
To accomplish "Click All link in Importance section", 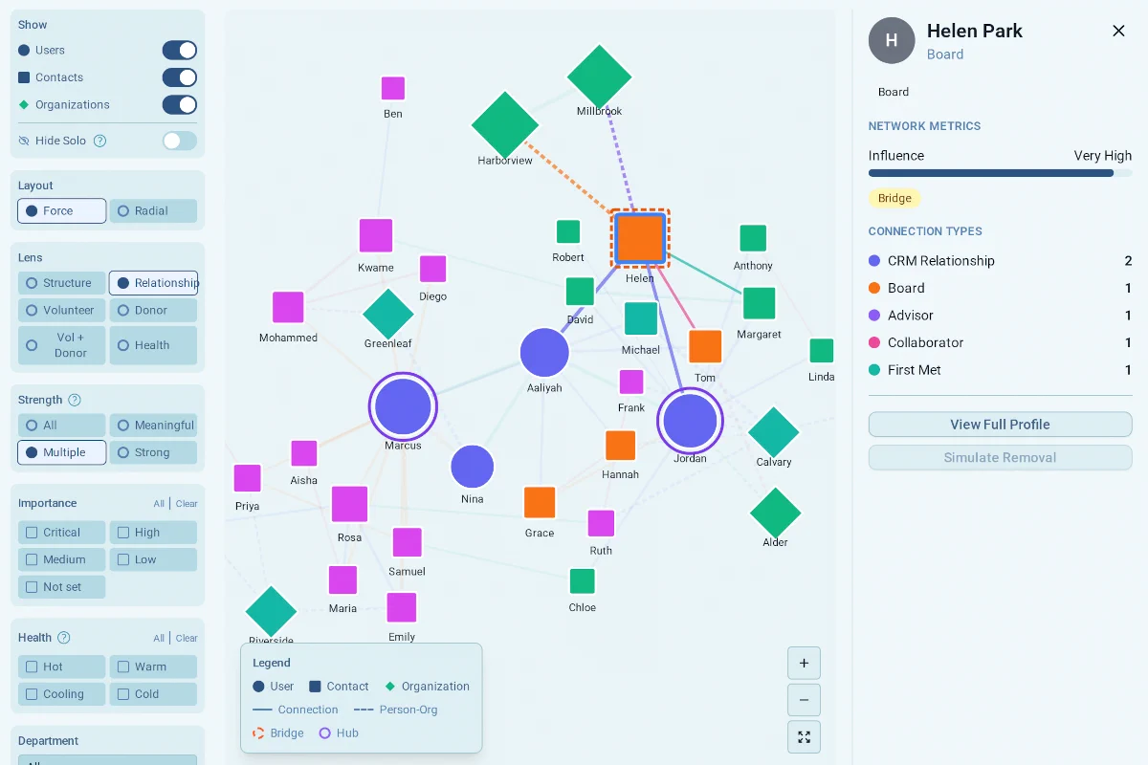I will 159,504.
